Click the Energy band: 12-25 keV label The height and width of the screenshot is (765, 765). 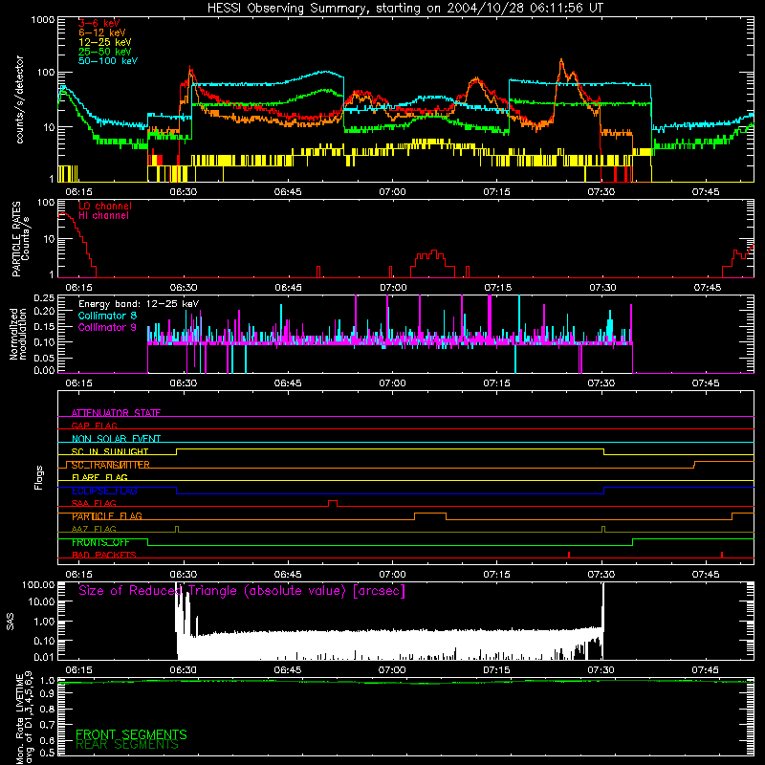[139, 304]
